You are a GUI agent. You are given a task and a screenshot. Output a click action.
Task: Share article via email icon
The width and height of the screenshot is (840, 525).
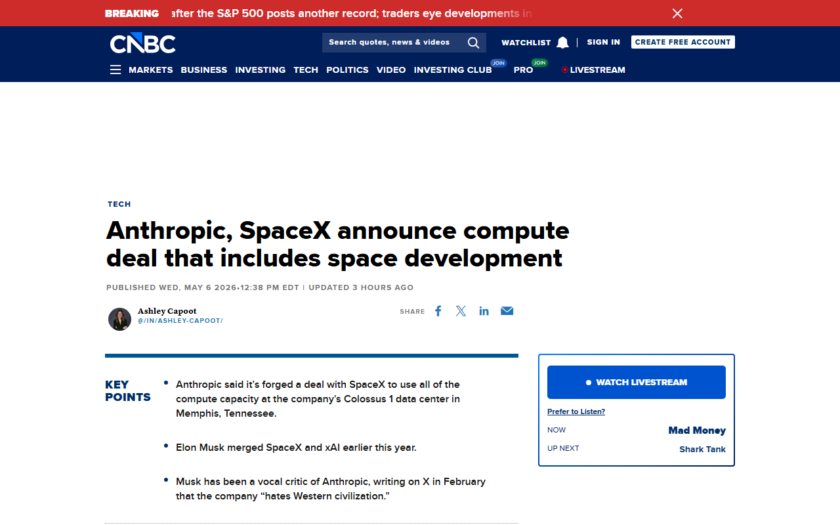click(x=507, y=311)
